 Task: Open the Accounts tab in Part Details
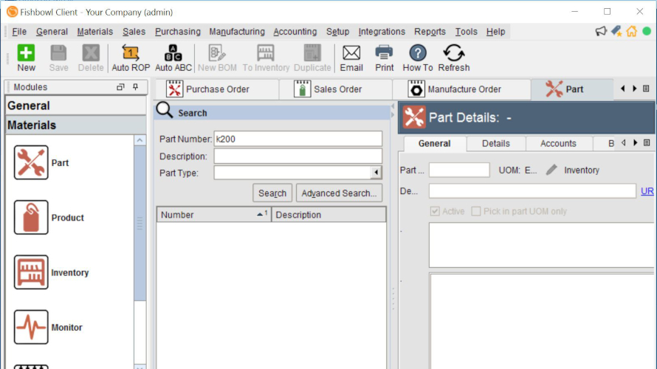(558, 143)
